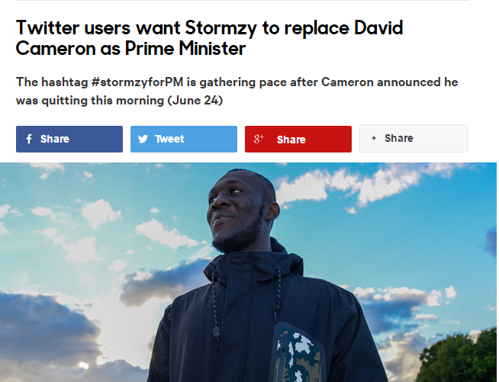Click 'Share' label on red button
499x382 pixels.
[291, 140]
